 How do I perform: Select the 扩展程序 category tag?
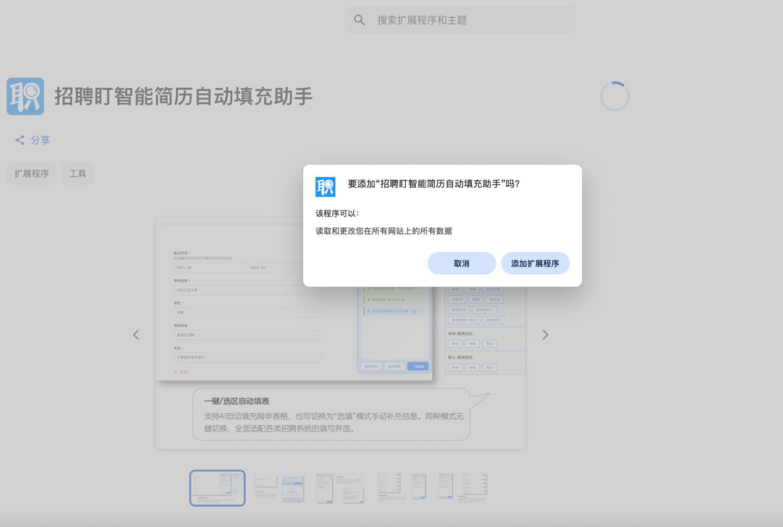point(31,174)
